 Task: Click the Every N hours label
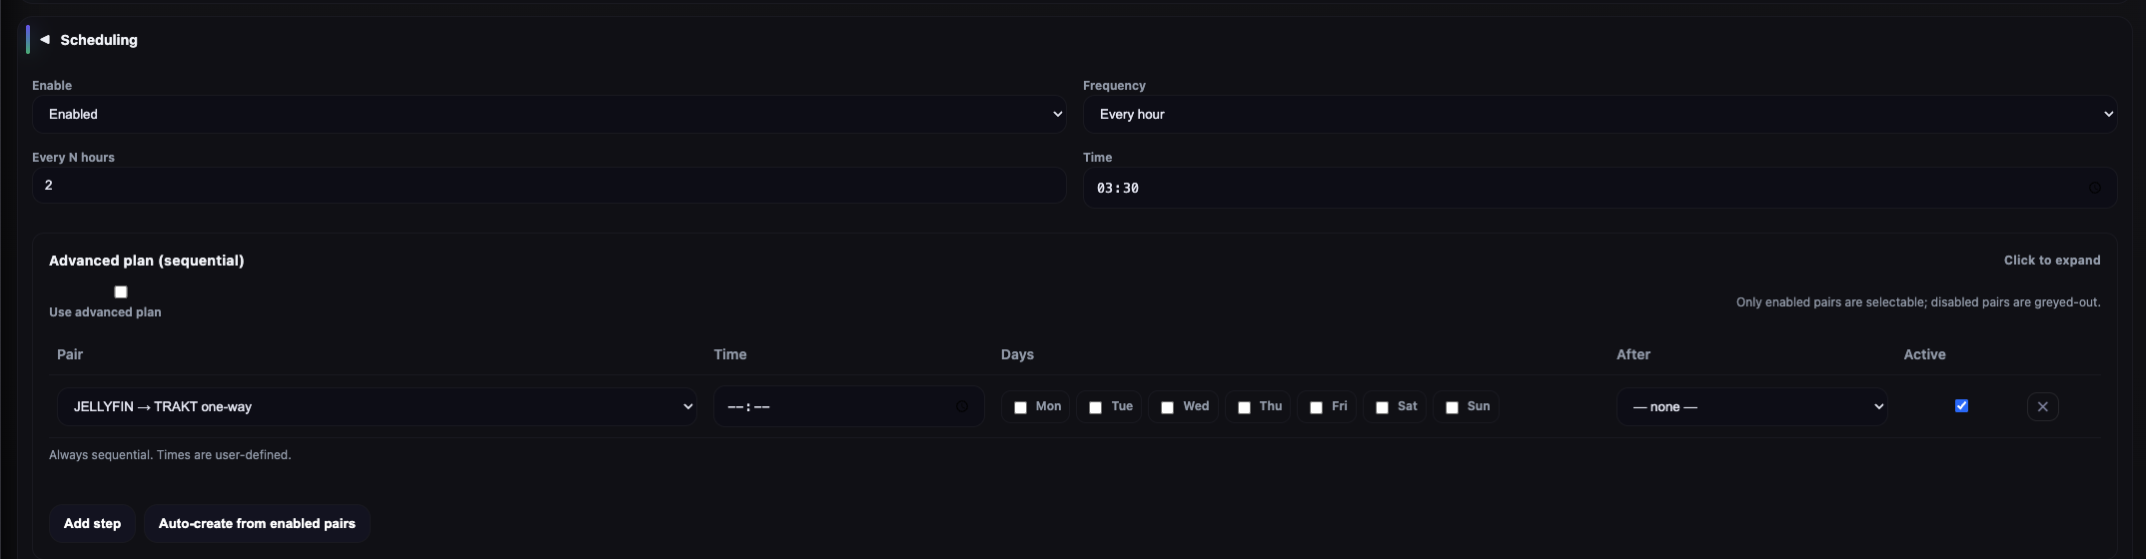73,158
